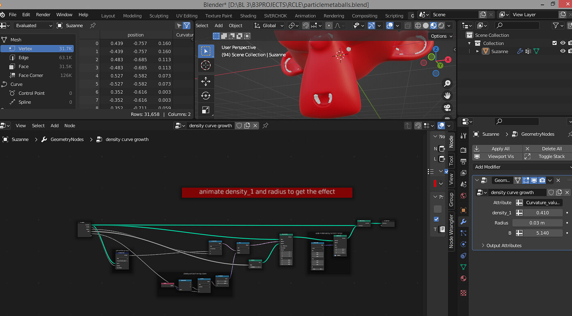The width and height of the screenshot is (572, 316).
Task: Open the Physics properties tab
Action: click(463, 244)
